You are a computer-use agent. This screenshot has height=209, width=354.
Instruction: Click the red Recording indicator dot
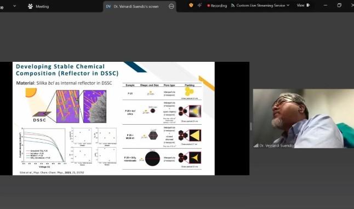point(208,5)
